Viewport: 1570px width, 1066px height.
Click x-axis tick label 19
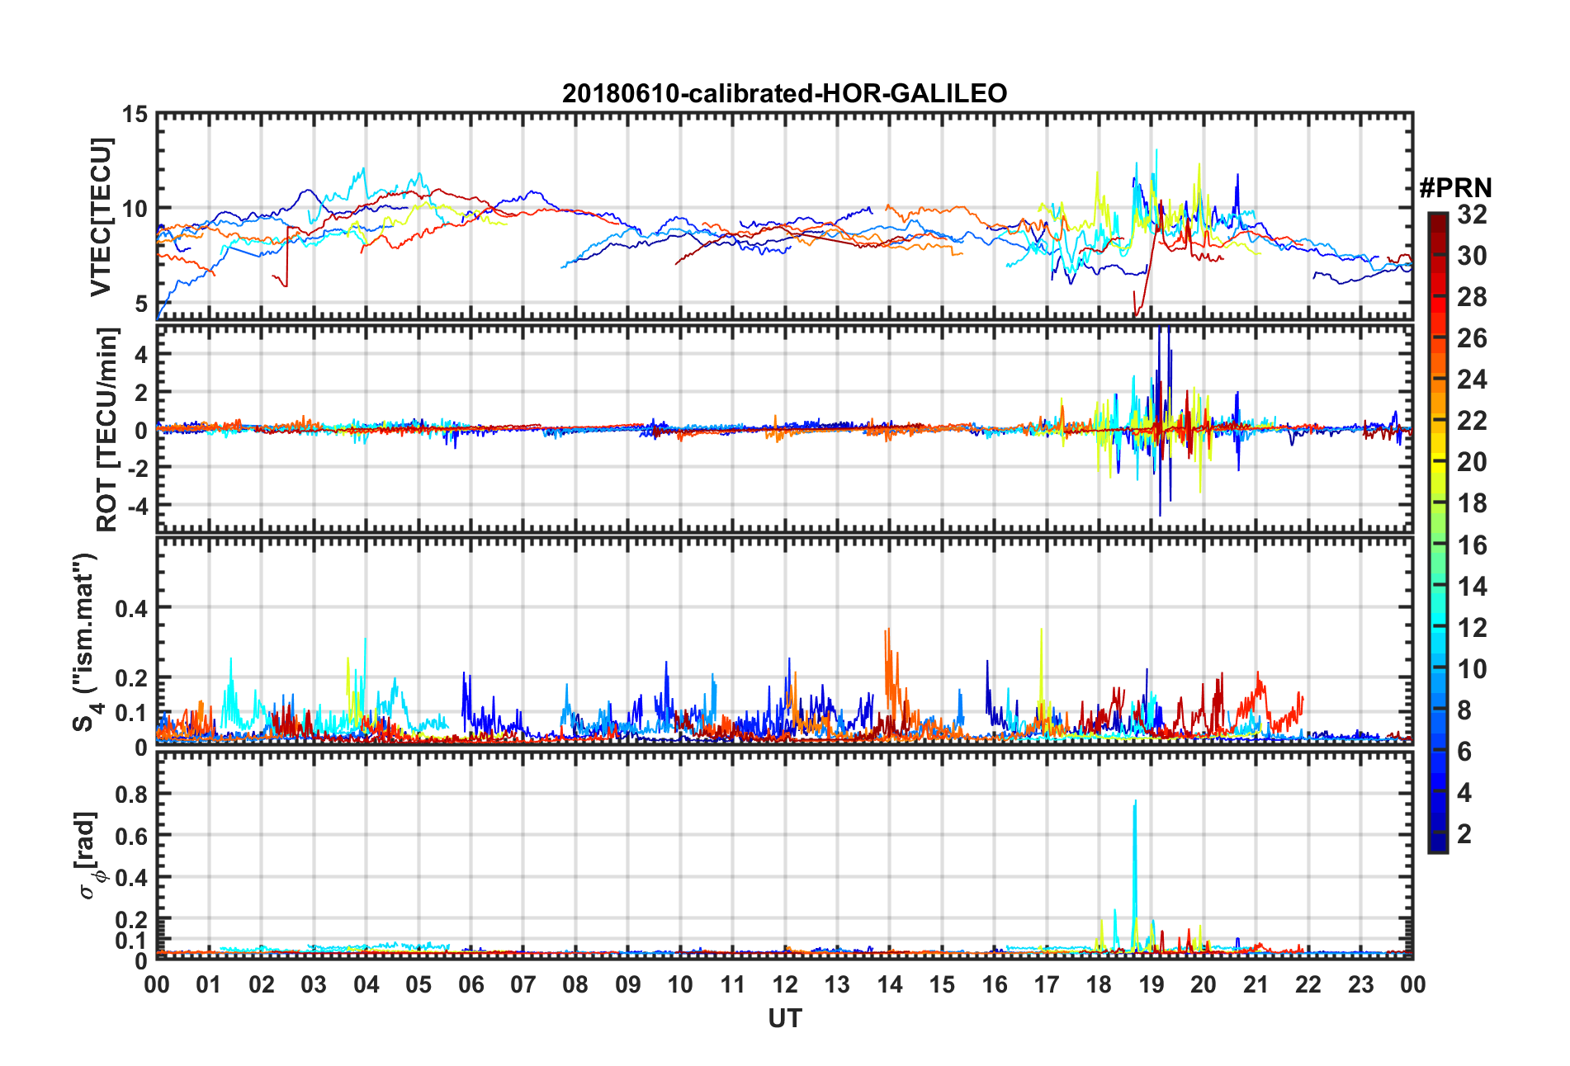tap(1151, 984)
